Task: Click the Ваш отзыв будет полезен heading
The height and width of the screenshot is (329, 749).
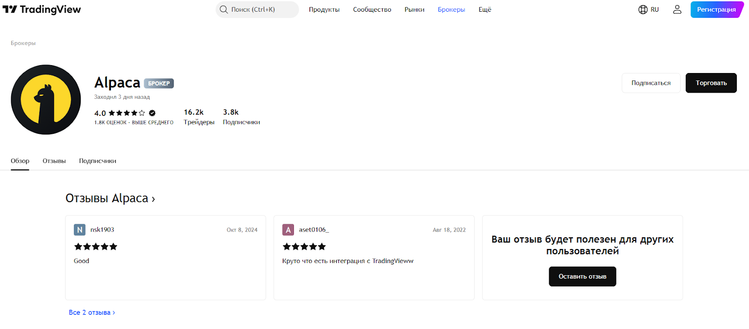Action: [x=582, y=245]
